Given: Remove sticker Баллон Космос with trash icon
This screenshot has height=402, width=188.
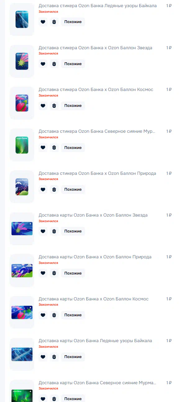Looking at the screenshot, I should pos(54,106).
